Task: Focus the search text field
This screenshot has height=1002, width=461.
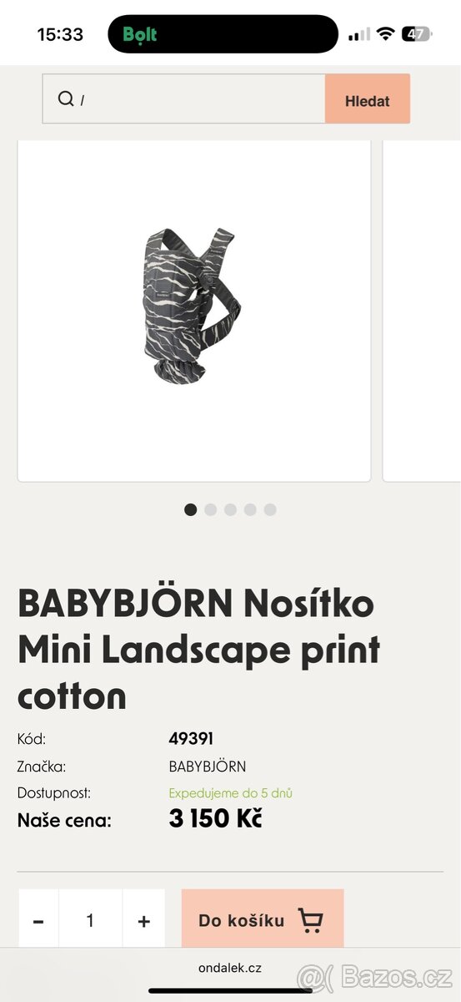Action: click(184, 99)
